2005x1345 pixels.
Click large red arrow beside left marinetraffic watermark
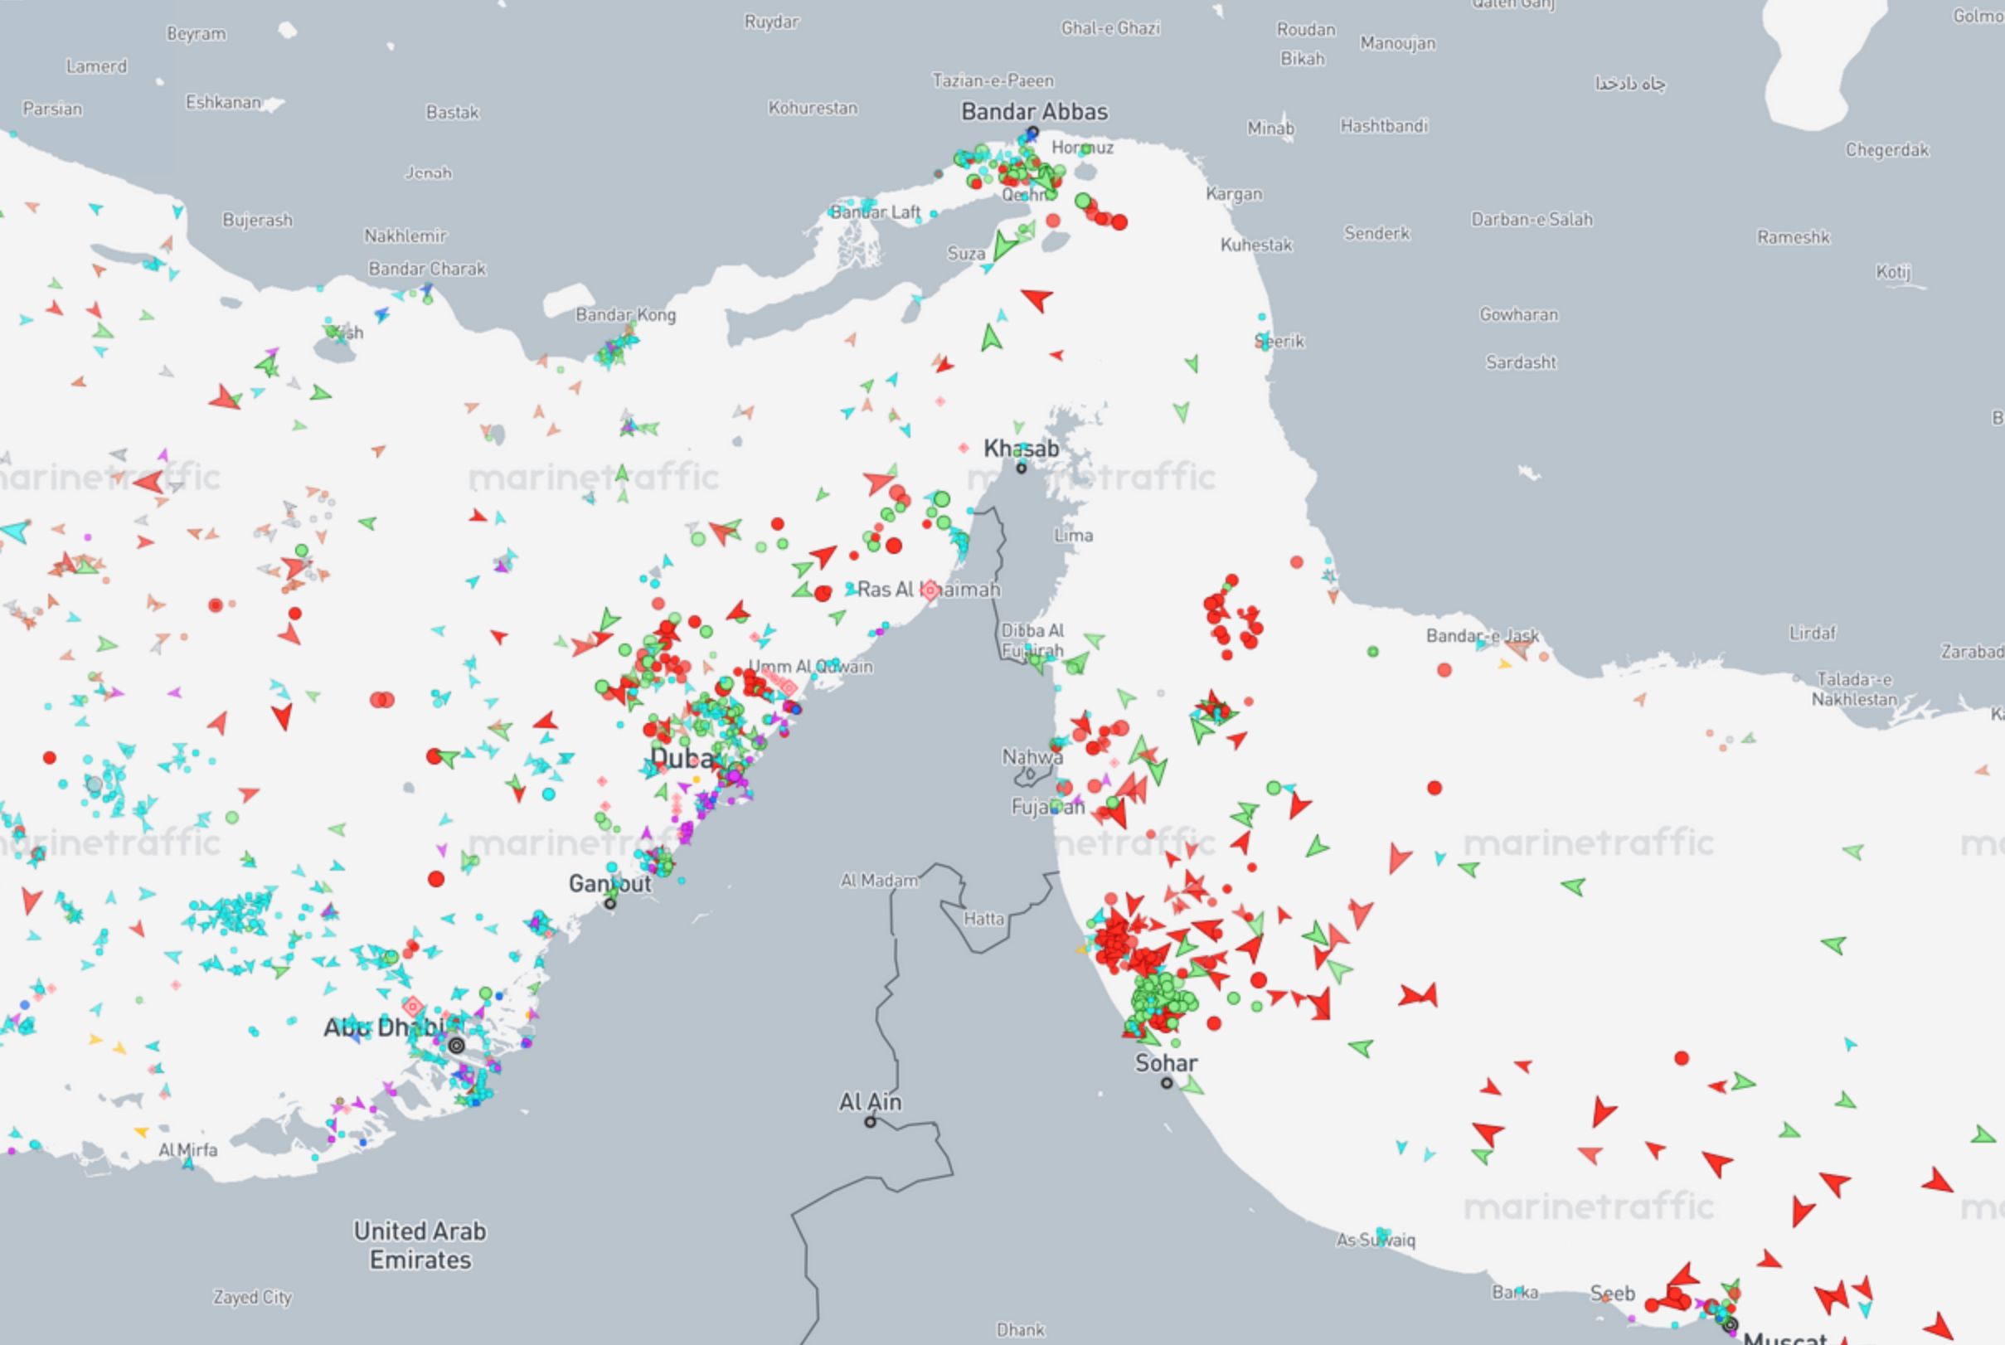point(149,481)
